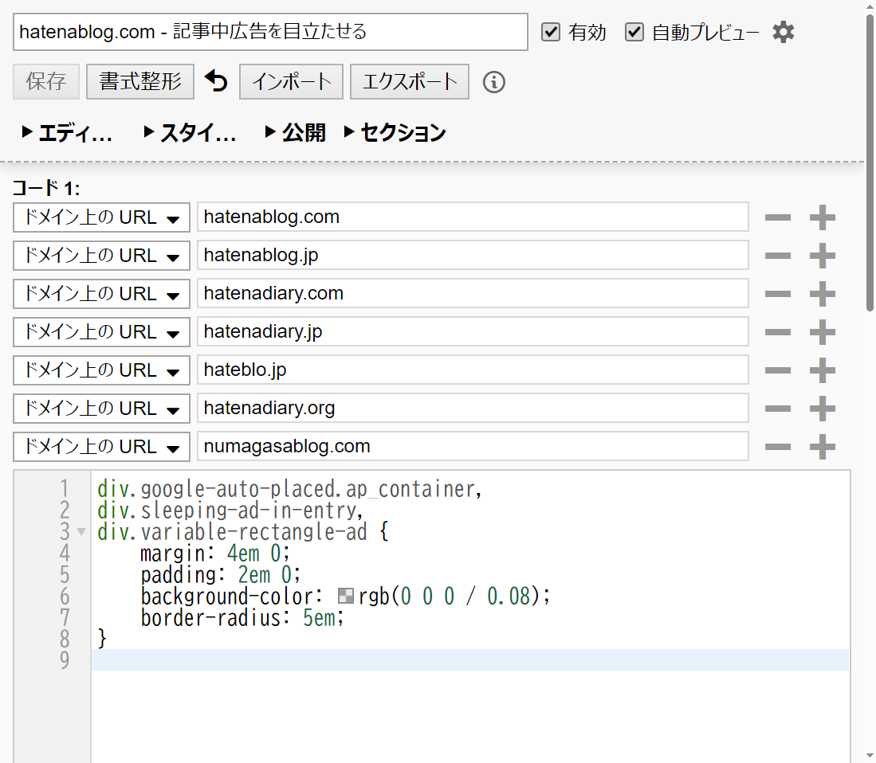Image resolution: width=876 pixels, height=763 pixels.
Task: Add a row after hatenadiary.com with plus
Action: tap(823, 294)
